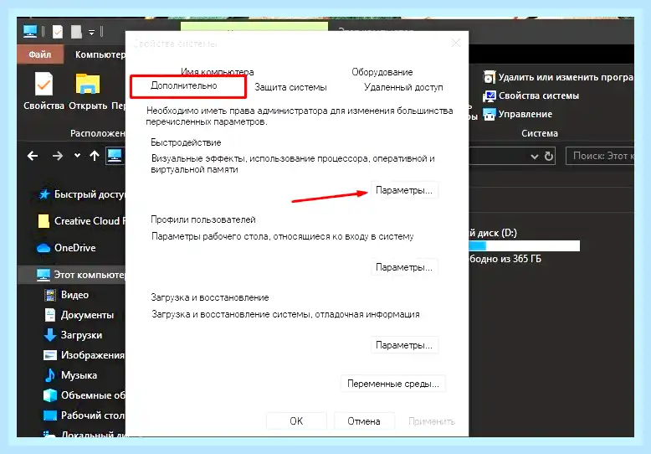Click Удалить или изменить программу icon
Image resolution: width=651 pixels, height=454 pixels.
point(489,77)
